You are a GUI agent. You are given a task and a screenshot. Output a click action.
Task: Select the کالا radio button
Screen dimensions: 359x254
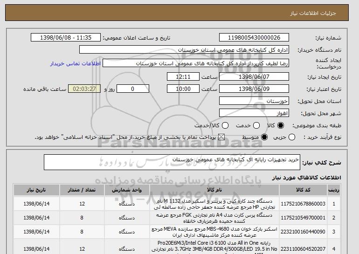[281, 125]
